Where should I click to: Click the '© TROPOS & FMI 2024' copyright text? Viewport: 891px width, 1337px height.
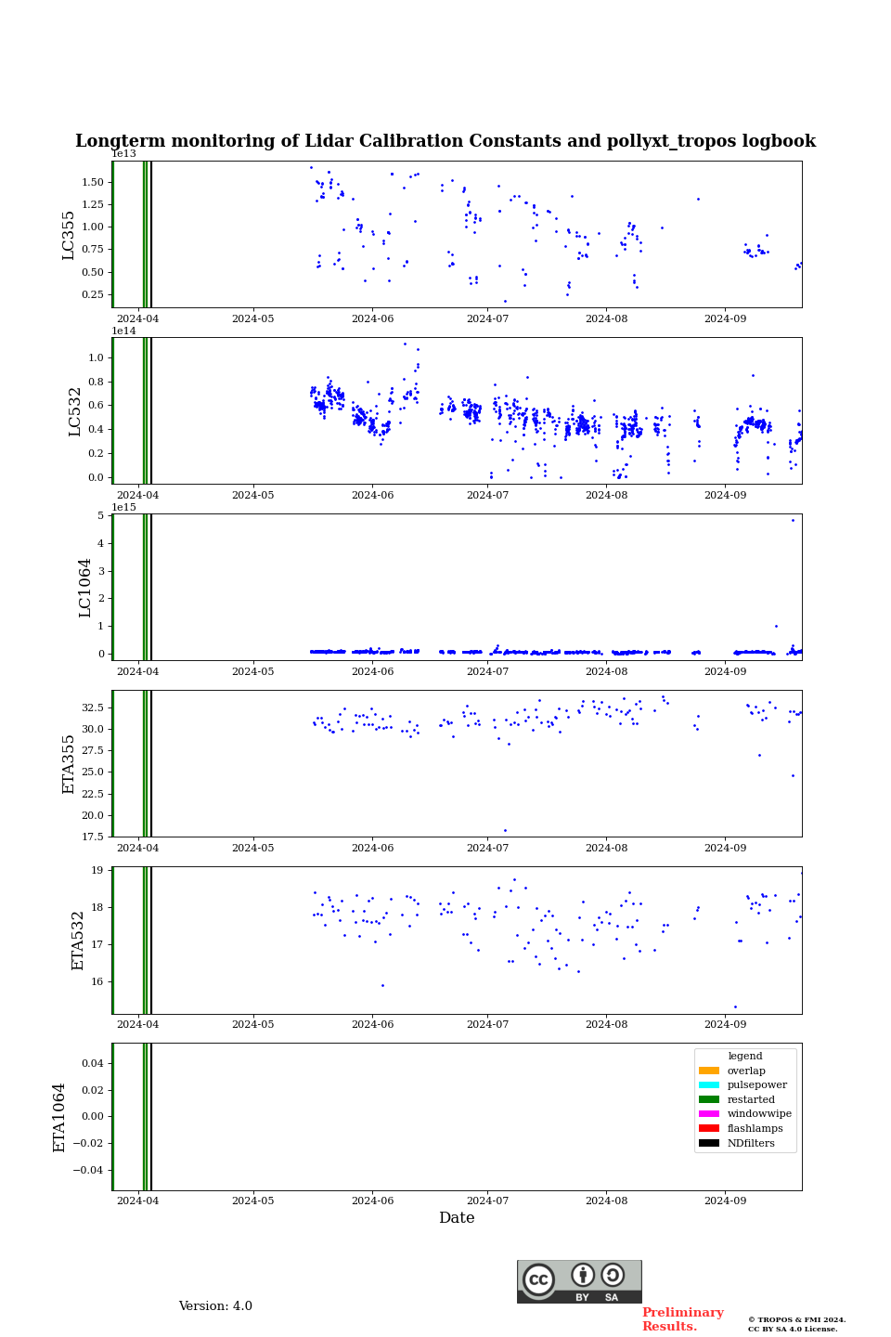point(797,1320)
